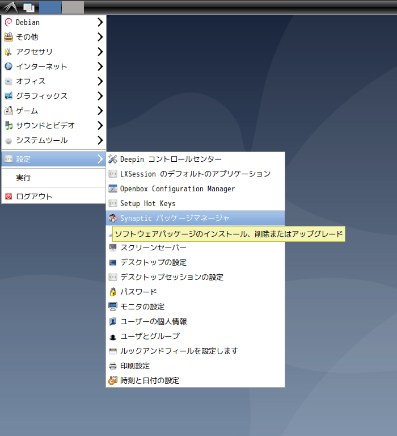The height and width of the screenshot is (436, 397).
Task: Expand the インターネット submenu arrow
Action: [x=100, y=66]
